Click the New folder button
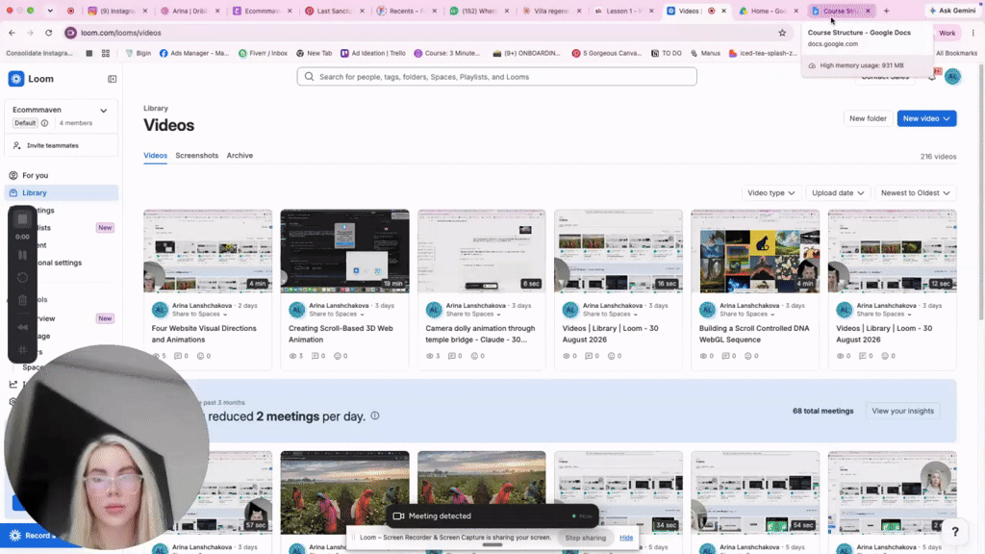Image resolution: width=985 pixels, height=554 pixels. coord(868,118)
